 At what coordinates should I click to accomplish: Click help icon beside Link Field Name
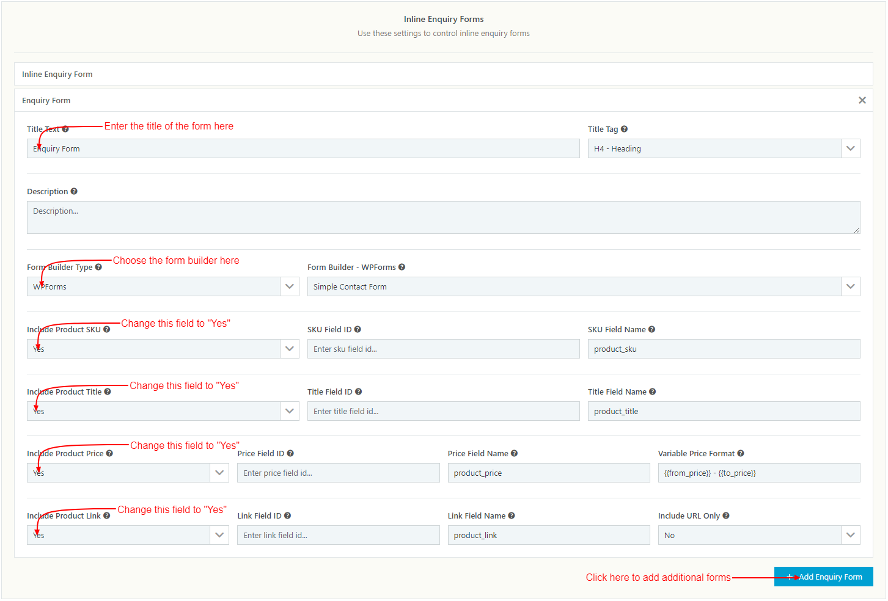[x=512, y=516]
